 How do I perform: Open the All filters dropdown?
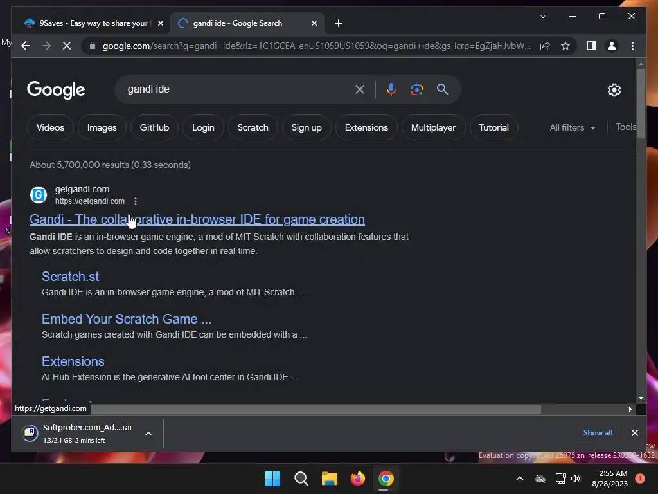[573, 128]
